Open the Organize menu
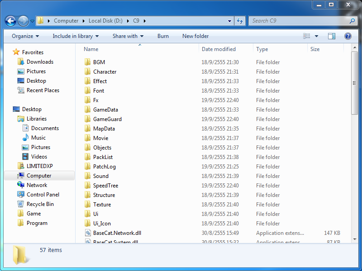This screenshot has height=271, width=362. (25, 36)
